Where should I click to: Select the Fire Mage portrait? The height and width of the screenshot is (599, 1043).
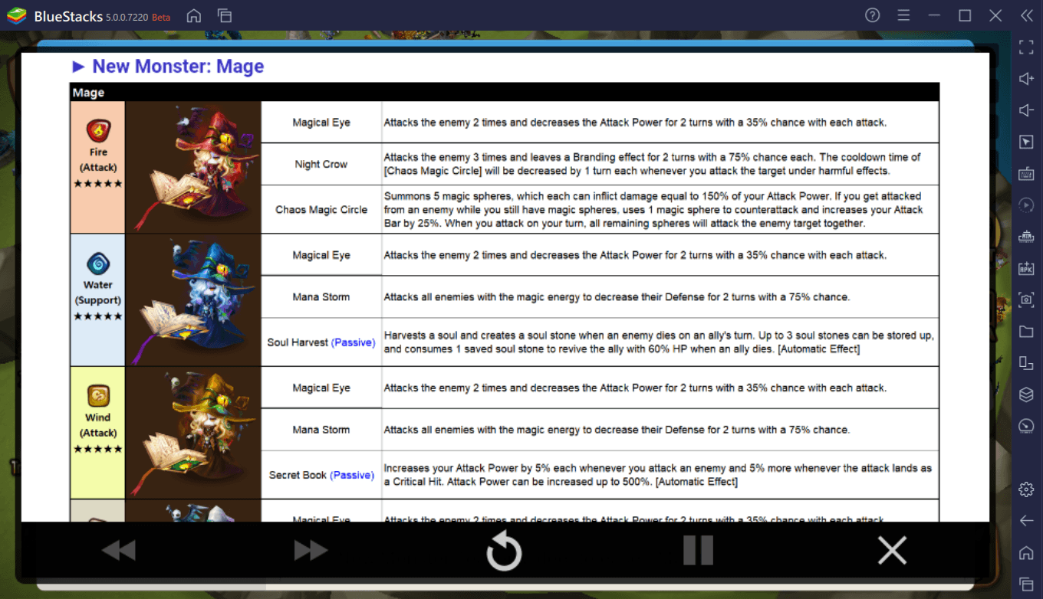point(193,168)
